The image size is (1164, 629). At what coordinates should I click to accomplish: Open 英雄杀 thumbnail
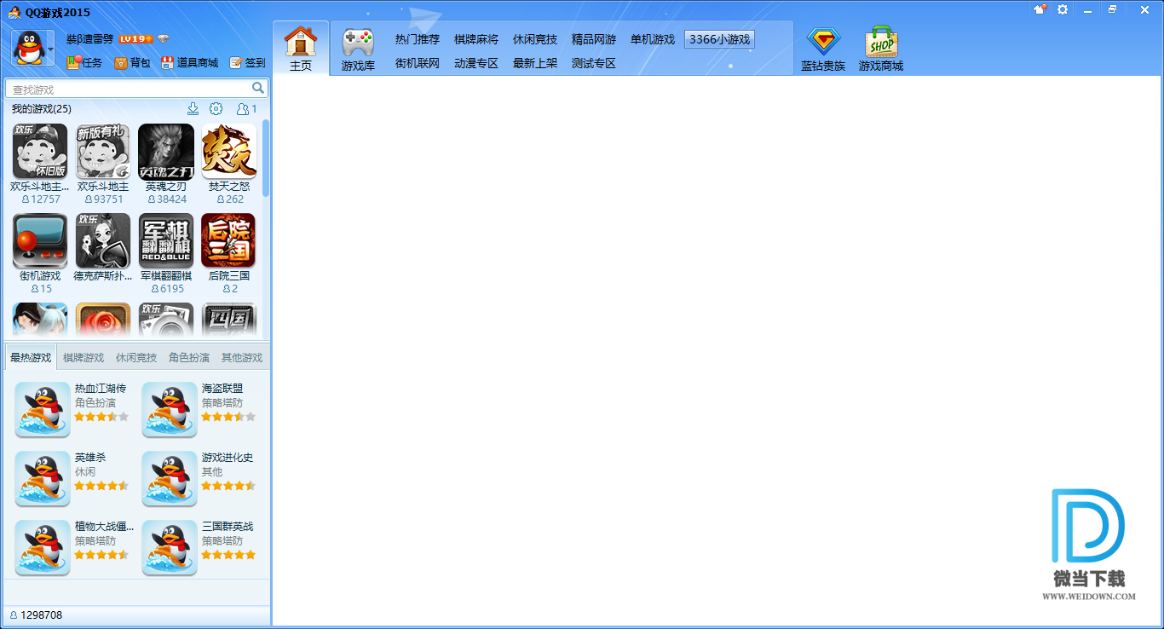pos(43,479)
